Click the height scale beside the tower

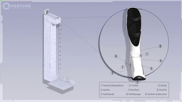coord(60,48)
